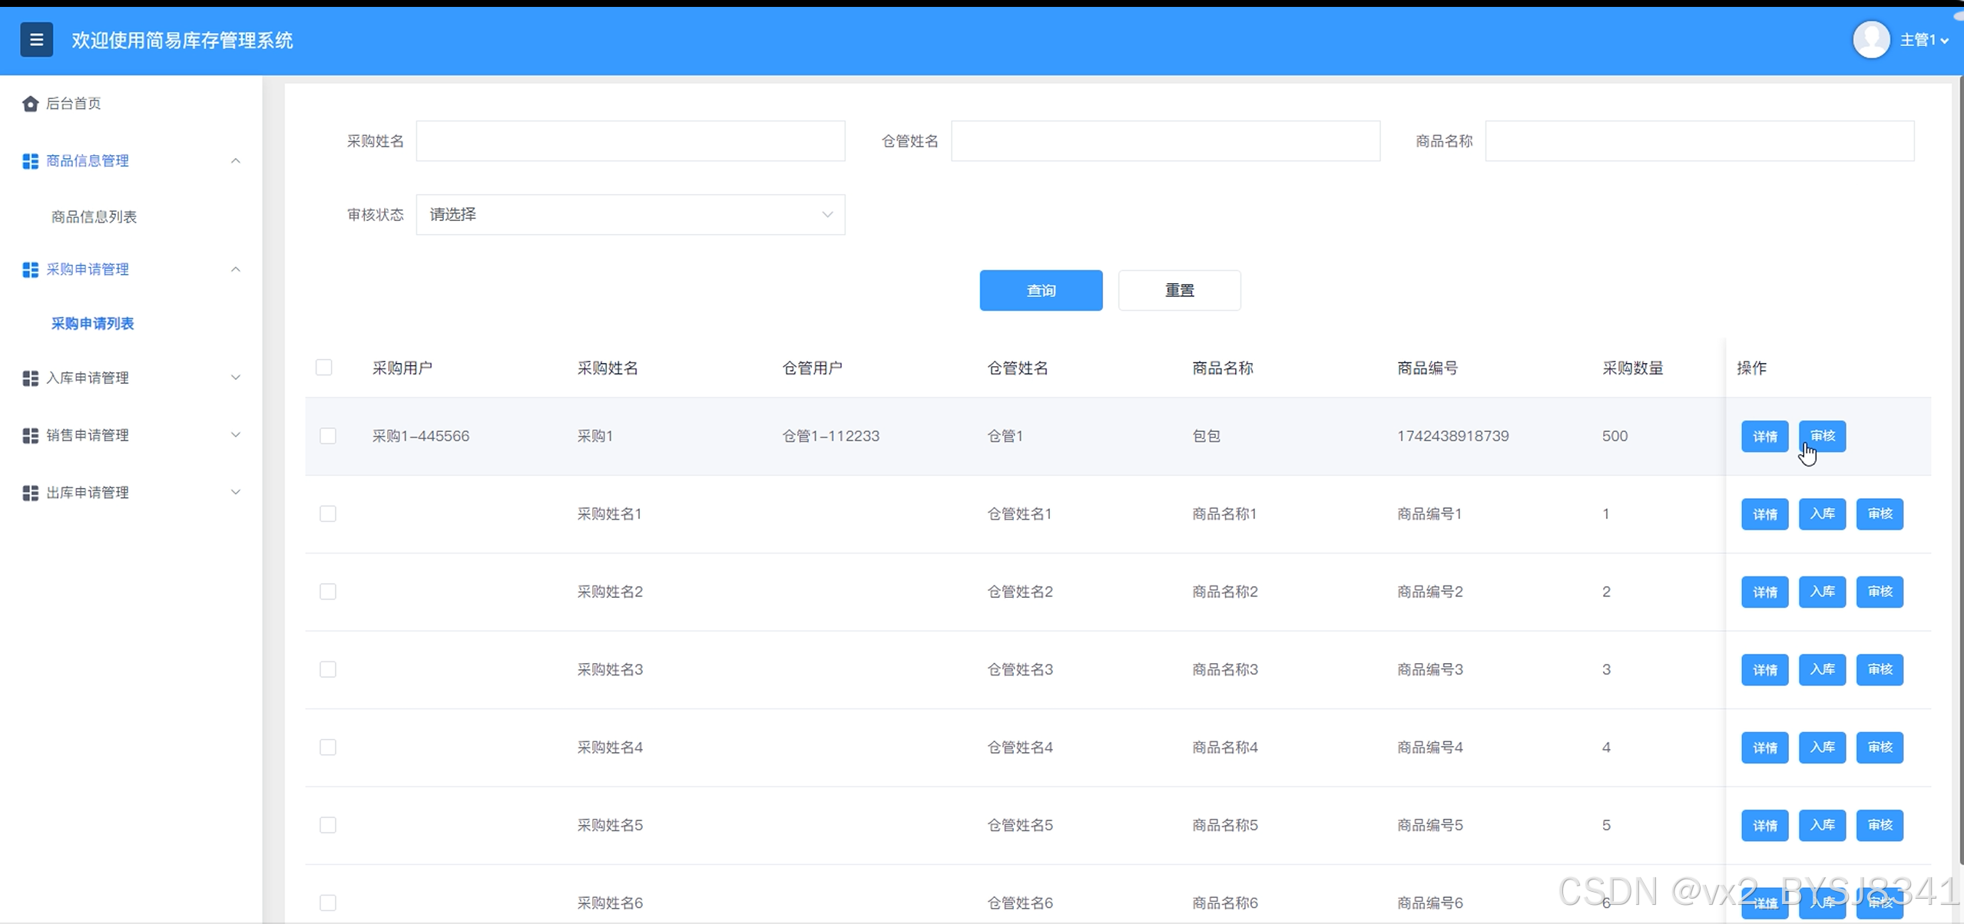The height and width of the screenshot is (924, 1964).
Task: Check the row checkbox for 采购姓名3
Action: (328, 669)
